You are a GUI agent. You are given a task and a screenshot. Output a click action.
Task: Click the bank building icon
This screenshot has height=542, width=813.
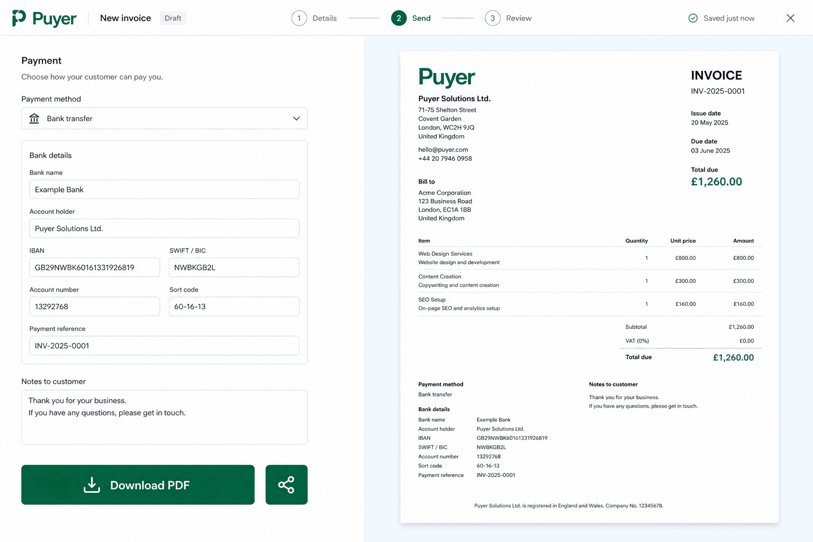coord(34,119)
